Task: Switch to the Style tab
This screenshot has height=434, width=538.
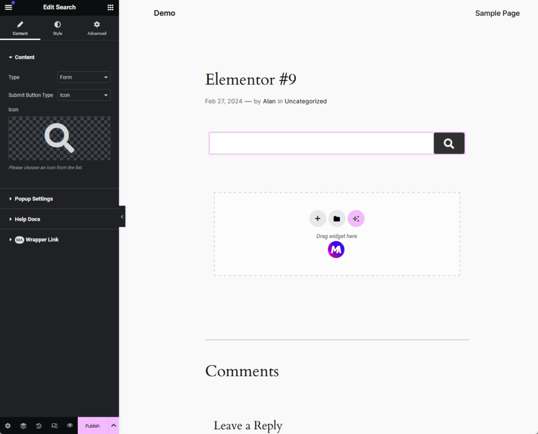Action: [x=57, y=28]
